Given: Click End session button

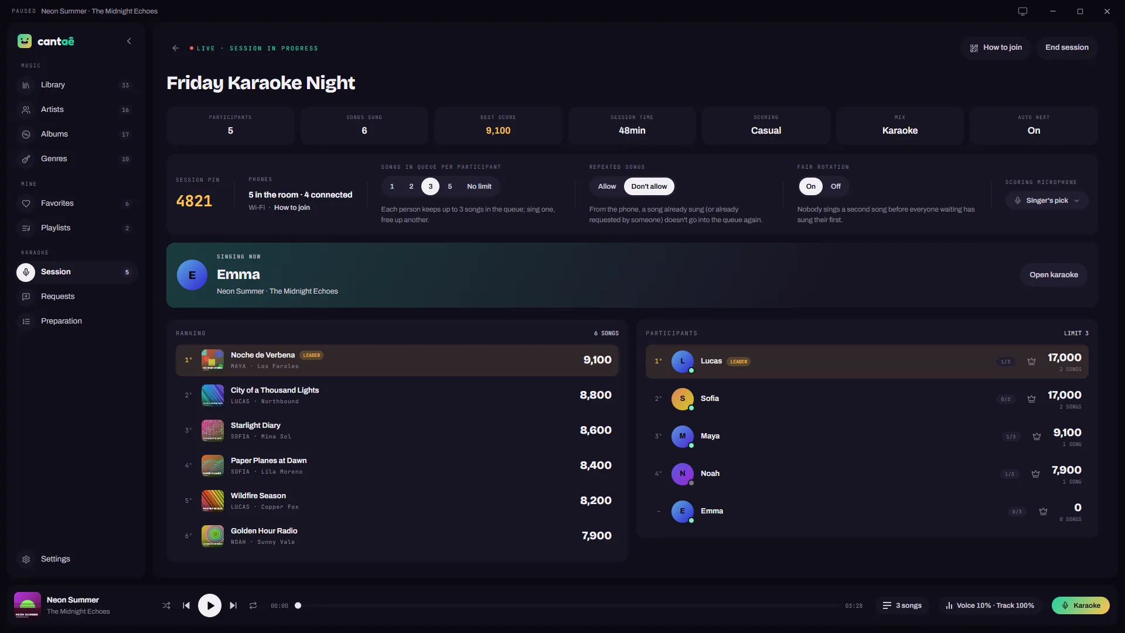Looking at the screenshot, I should click(1066, 47).
